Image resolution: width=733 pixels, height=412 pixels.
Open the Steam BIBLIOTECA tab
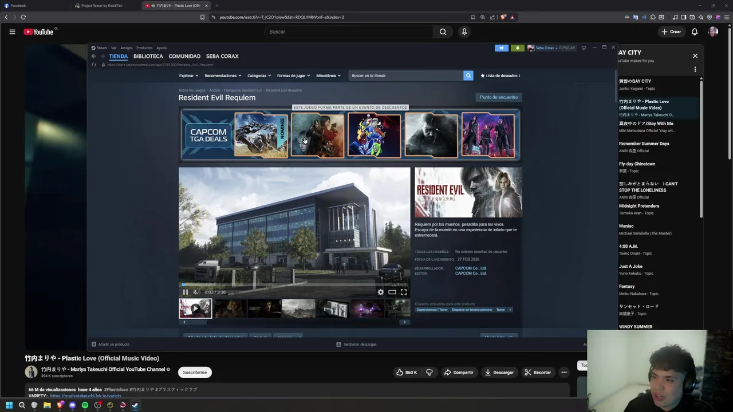tap(148, 56)
